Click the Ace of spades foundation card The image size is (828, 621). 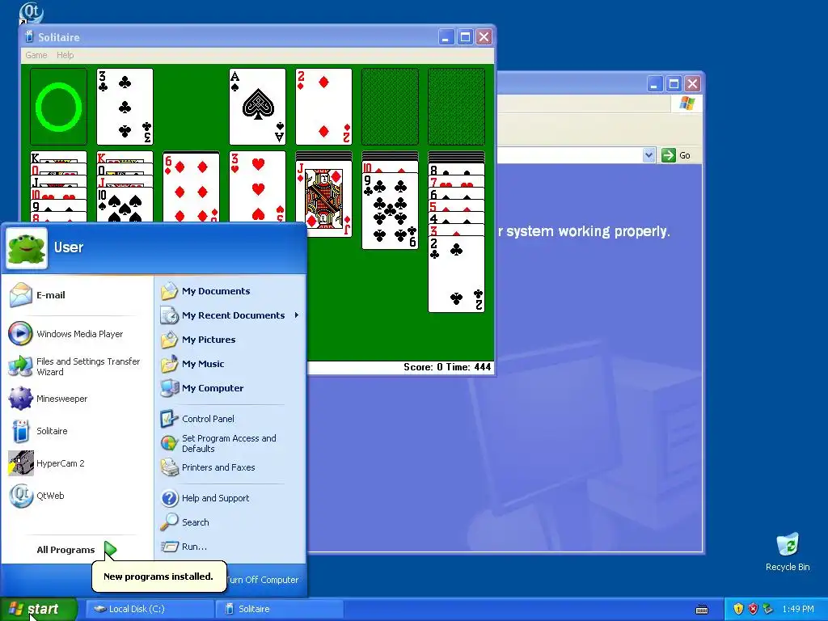pos(258,107)
